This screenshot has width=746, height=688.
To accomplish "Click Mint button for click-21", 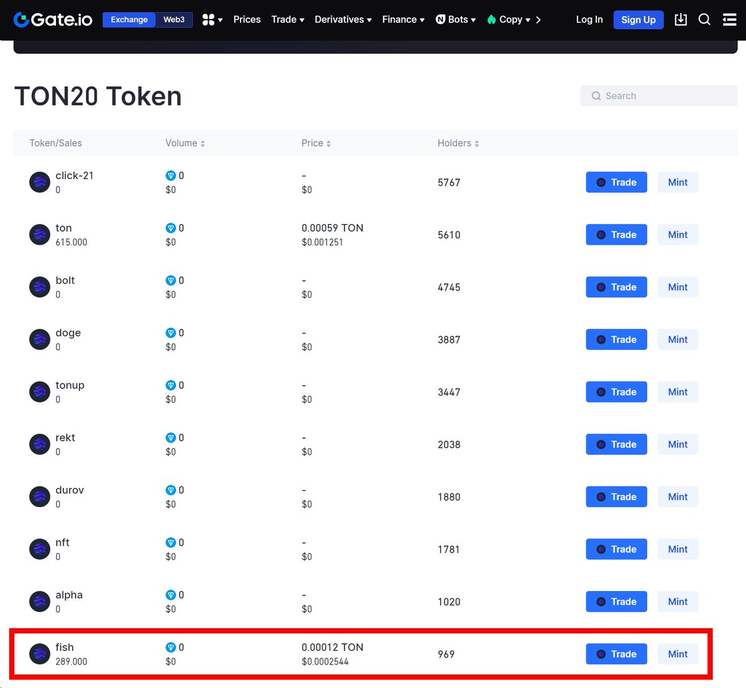I will (678, 182).
